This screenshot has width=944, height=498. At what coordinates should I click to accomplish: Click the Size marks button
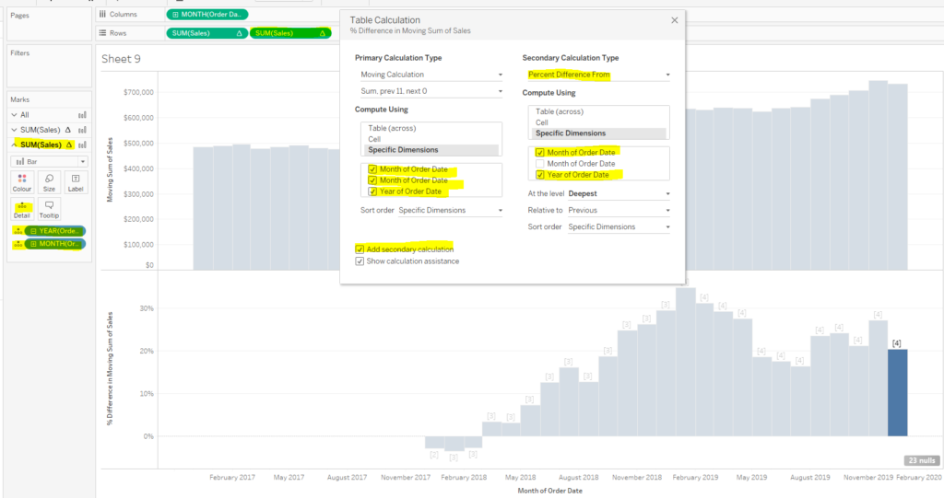tap(49, 181)
